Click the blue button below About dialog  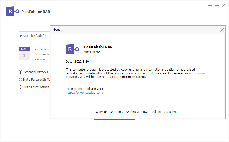(x=114, y=119)
